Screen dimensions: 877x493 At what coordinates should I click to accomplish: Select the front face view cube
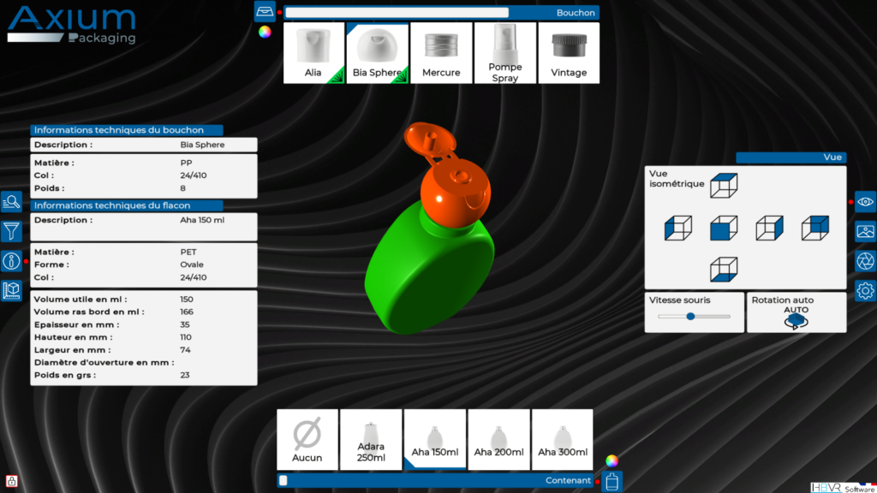click(724, 228)
